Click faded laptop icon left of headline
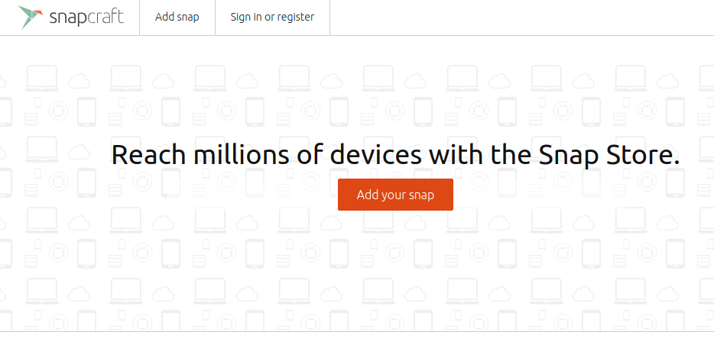714x348 pixels. pyautogui.click(x=42, y=150)
